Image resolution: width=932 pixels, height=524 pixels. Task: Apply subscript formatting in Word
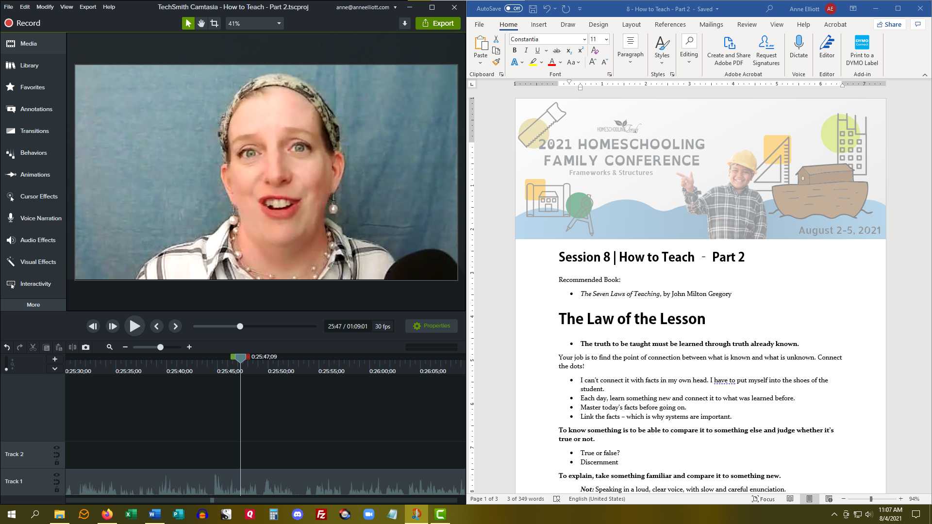(x=569, y=50)
